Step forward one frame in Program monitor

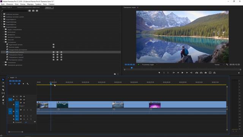point(187,73)
